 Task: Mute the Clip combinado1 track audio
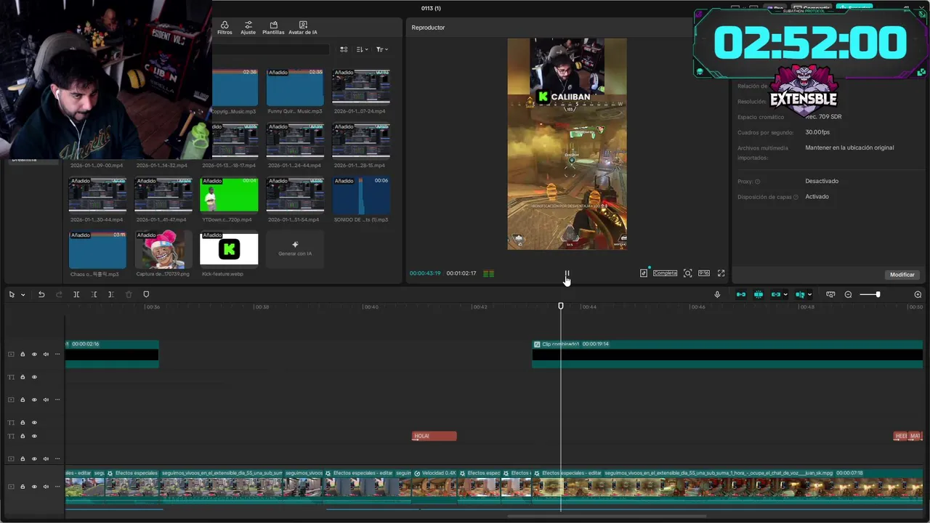tap(46, 354)
